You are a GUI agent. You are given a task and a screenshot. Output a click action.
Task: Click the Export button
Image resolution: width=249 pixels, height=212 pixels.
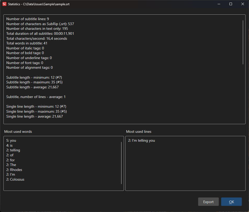[208, 202]
